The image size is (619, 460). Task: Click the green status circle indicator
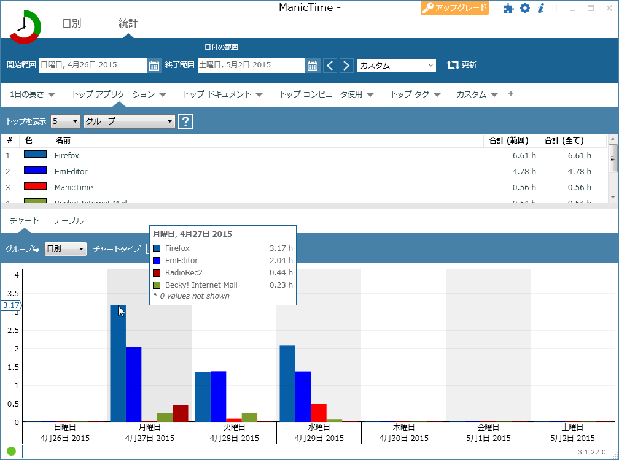[12, 451]
